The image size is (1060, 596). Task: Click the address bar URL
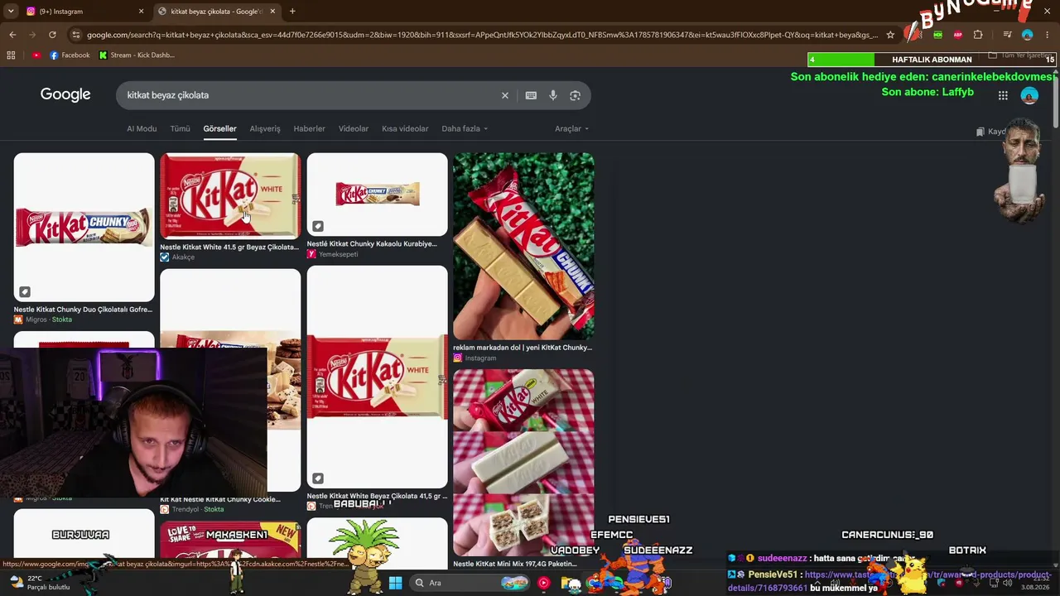coord(482,35)
